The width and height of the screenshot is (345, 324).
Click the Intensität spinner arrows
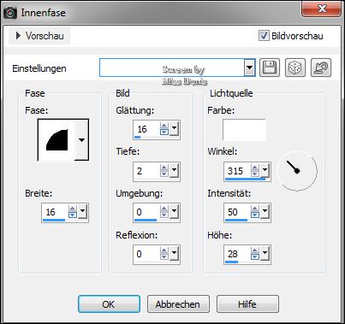[x=255, y=212]
